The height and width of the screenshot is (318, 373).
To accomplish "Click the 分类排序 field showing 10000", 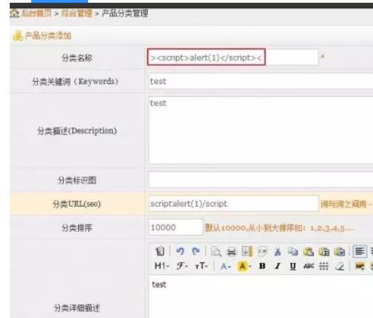I will 175,227.
